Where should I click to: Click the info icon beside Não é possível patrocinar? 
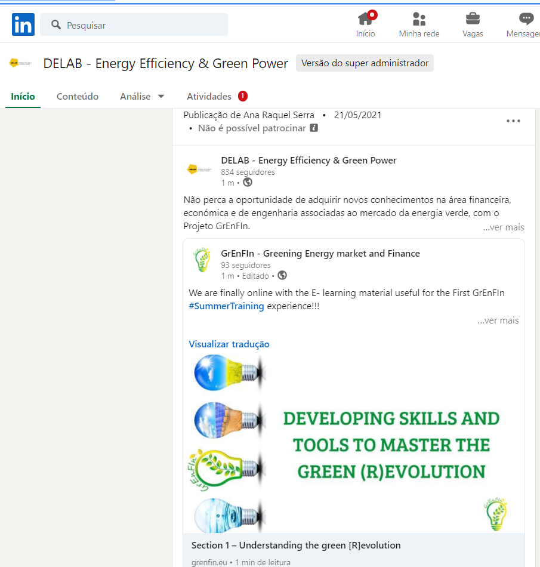tap(314, 128)
